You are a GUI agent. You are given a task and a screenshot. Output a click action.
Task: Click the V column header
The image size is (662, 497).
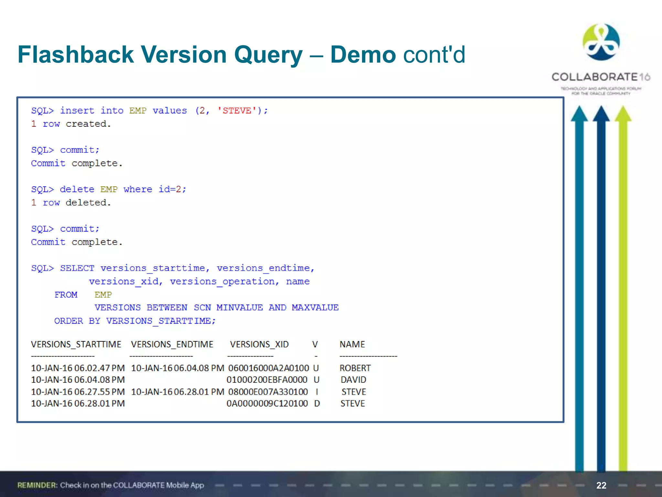click(x=315, y=344)
